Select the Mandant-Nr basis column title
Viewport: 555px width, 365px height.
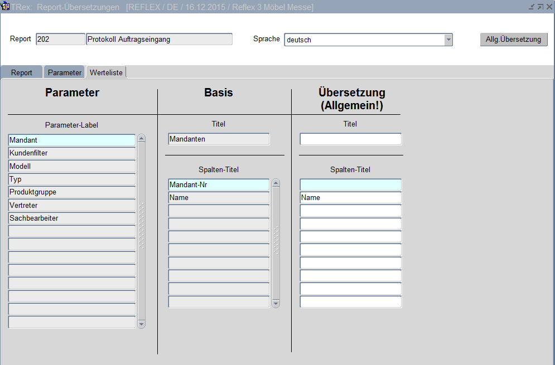[218, 184]
